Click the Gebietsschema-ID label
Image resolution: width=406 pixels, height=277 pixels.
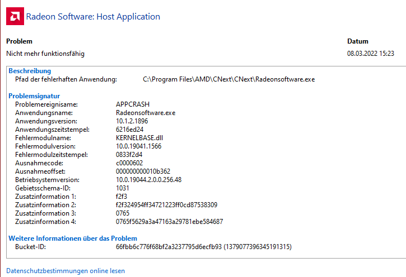(43, 188)
